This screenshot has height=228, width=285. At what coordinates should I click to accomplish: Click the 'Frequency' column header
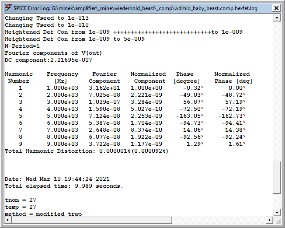(x=63, y=74)
